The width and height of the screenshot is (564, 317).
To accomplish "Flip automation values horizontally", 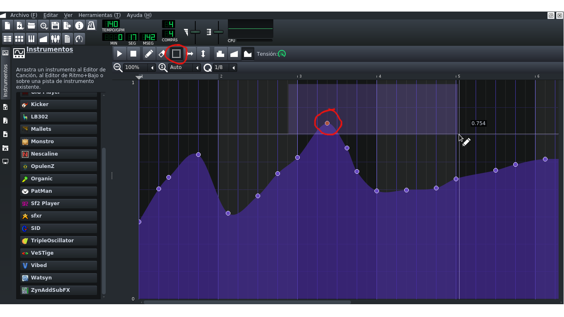I will tap(190, 53).
